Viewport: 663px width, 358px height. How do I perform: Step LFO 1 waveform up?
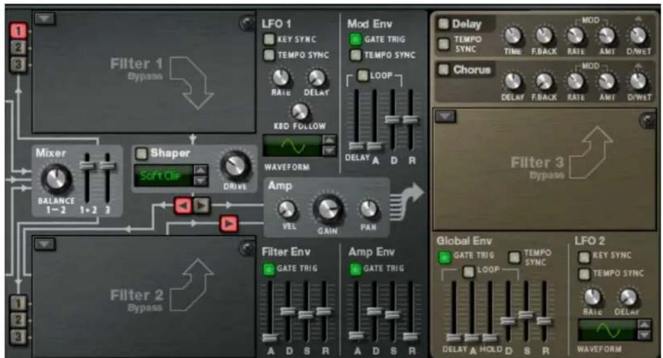pos(329,140)
